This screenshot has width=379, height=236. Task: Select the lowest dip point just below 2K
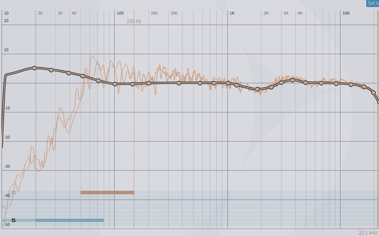point(257,89)
